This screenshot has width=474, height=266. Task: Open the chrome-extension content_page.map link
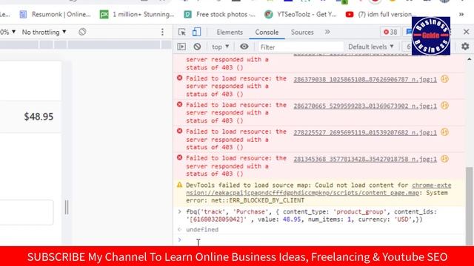(318, 189)
